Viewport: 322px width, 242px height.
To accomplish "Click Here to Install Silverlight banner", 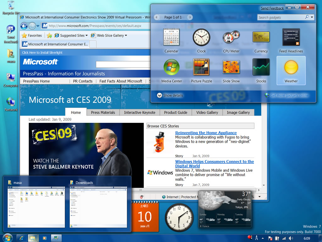I will click(x=42, y=53).
